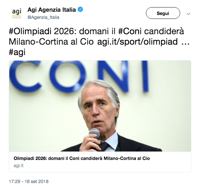Image resolution: width=202 pixels, height=187 pixels.
Task: Open the tweet options chevron menu
Action: (188, 14)
